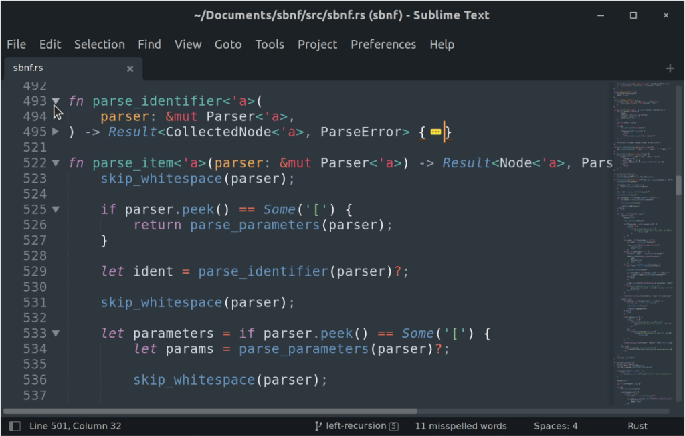The height and width of the screenshot is (436, 685).
Task: Click 'return' keyword on line 526
Action: click(157, 225)
